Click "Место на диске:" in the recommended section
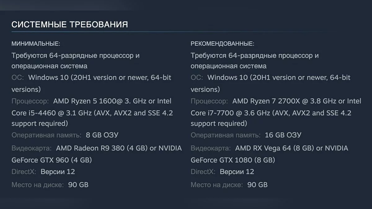This screenshot has height=209, width=372. click(x=217, y=185)
